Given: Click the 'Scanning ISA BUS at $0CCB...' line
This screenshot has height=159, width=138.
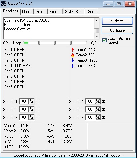Looking at the screenshot, I should tap(28, 20).
